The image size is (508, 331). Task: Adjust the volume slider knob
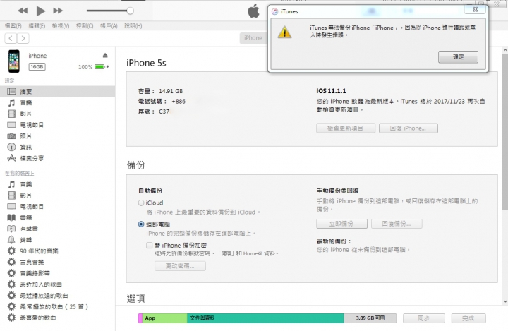pos(131,11)
